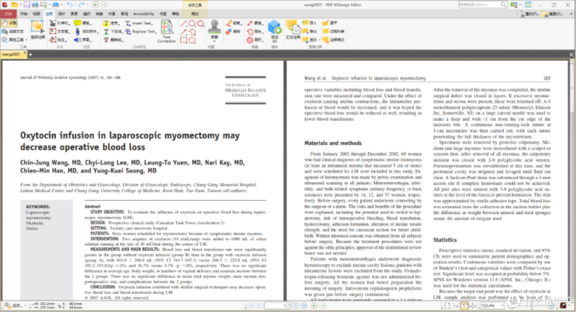The image size is (577, 313).
Task: Select the Sound annotation tool
Action: coord(82,40)
